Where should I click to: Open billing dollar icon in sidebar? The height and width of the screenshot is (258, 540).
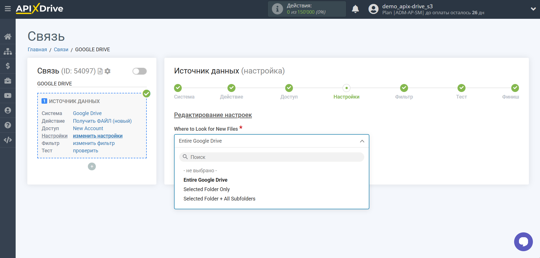[x=8, y=66]
